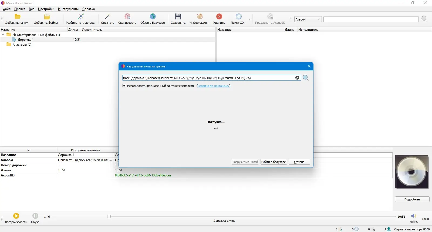Image resolution: width=432 pixels, height=232 pixels.
Task: Click the Подробнее button under the cover art
Action: 412,199
